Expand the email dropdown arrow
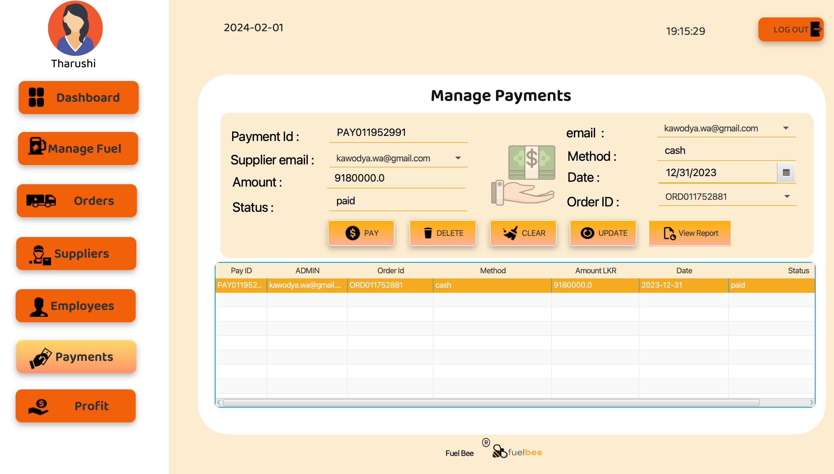This screenshot has width=834, height=474. [x=786, y=128]
